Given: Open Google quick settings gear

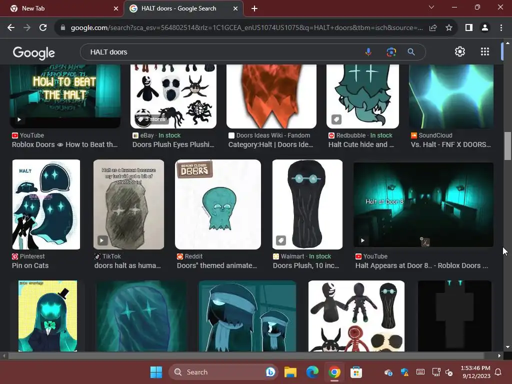Looking at the screenshot, I should click(x=460, y=51).
